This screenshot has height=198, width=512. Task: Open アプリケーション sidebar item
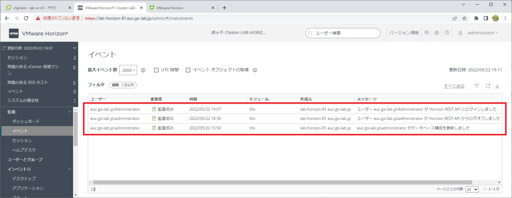click(x=28, y=188)
